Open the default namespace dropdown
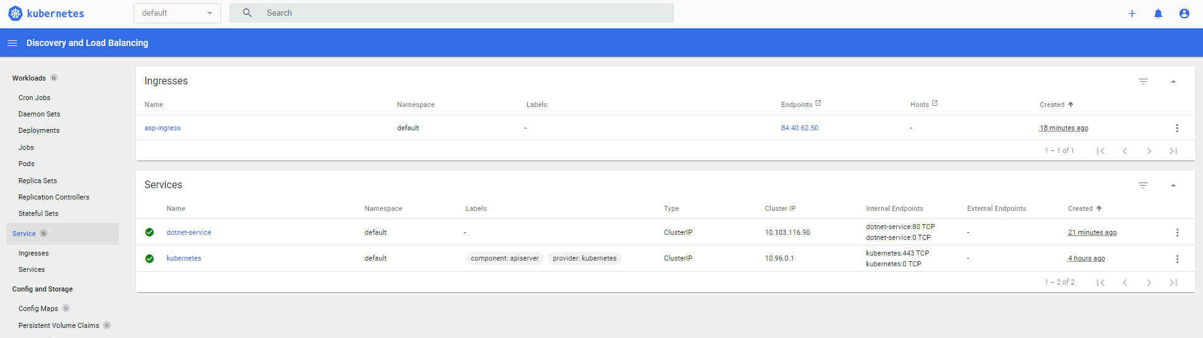 click(x=177, y=13)
